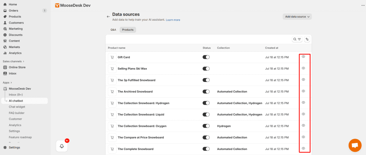Screen dimensions: 366x155
Task: Click The Archived Snowboard product thumbnail
Action: 112,92
